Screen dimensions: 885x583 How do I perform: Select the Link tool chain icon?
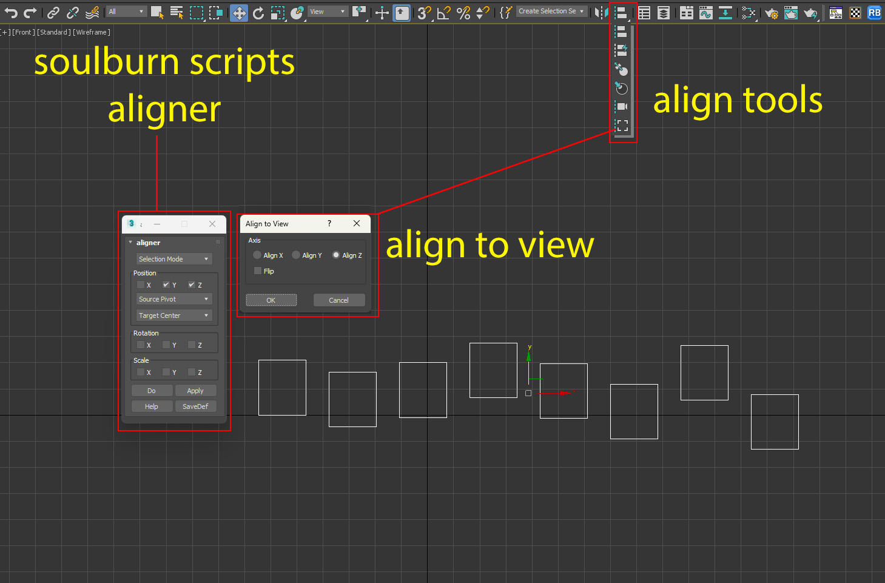(x=53, y=12)
